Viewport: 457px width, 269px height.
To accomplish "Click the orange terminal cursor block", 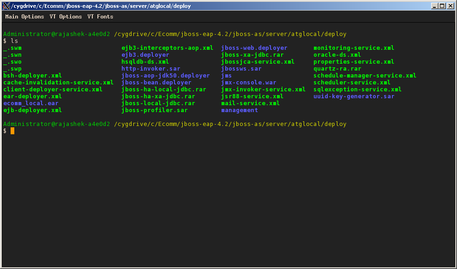I will coord(12,131).
